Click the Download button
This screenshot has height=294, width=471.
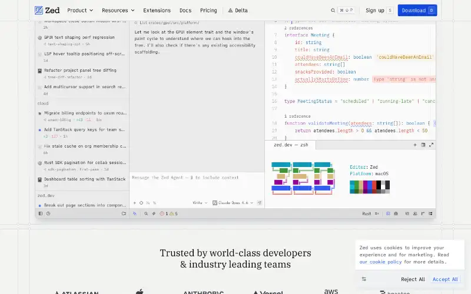click(417, 11)
